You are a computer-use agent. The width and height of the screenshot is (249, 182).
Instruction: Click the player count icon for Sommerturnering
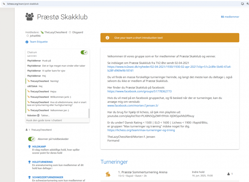tap(228, 174)
